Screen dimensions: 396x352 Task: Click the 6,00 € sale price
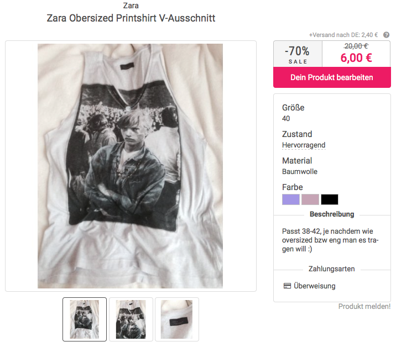[356, 58]
